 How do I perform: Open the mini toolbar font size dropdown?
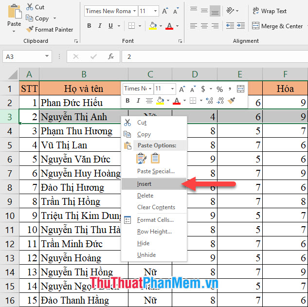pyautogui.click(x=172, y=89)
